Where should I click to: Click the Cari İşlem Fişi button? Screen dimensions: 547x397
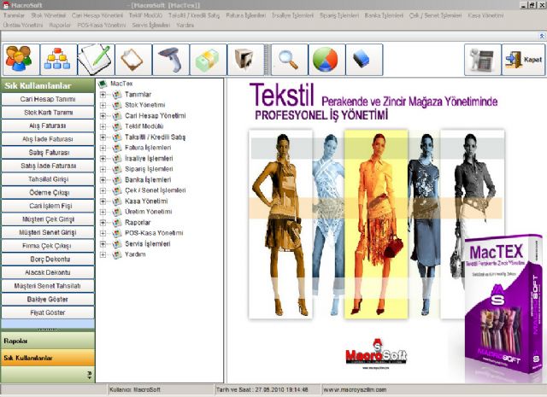pyautogui.click(x=48, y=206)
